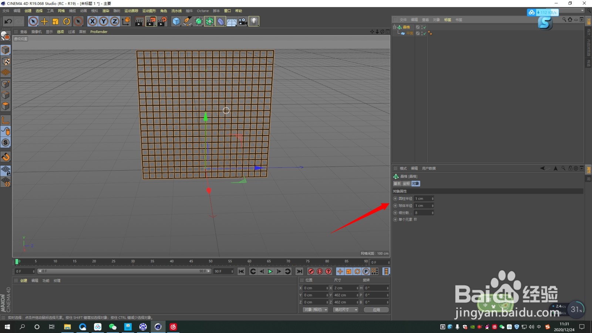
Task: Switch to Polygons mode
Action: [x=6, y=106]
